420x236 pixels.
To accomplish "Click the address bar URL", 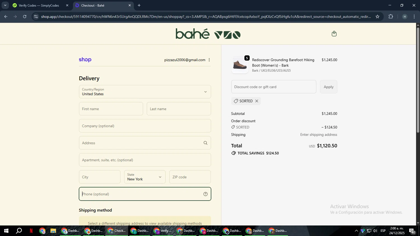I will click(x=206, y=16).
